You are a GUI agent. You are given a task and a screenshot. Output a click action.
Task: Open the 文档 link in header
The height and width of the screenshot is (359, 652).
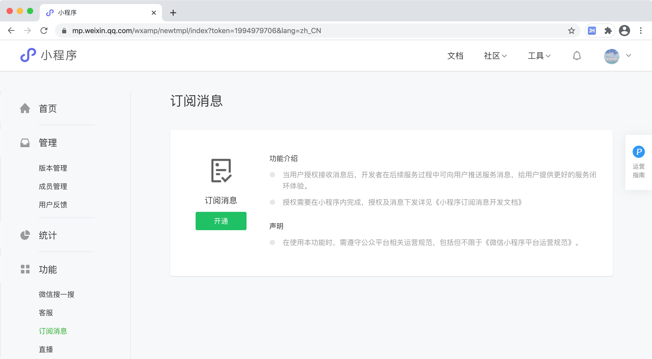click(x=455, y=56)
